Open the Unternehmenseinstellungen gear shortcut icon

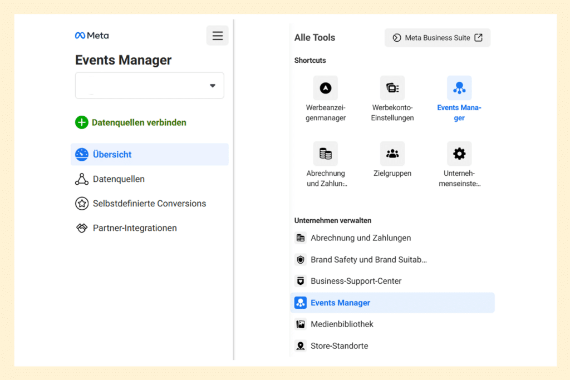pos(459,154)
